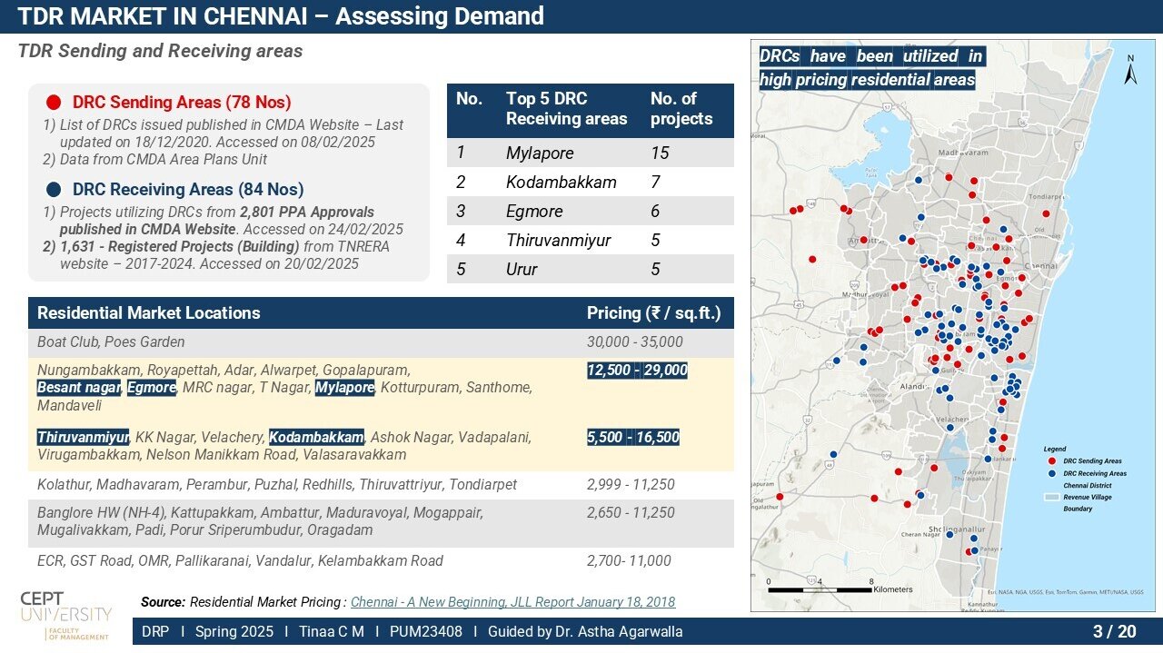1163x653 pixels.
Task: Click the map caption about high pricing areas
Action: click(870, 68)
